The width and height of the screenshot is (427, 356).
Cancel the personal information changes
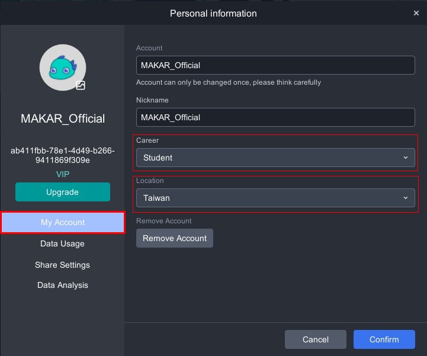[x=315, y=339]
